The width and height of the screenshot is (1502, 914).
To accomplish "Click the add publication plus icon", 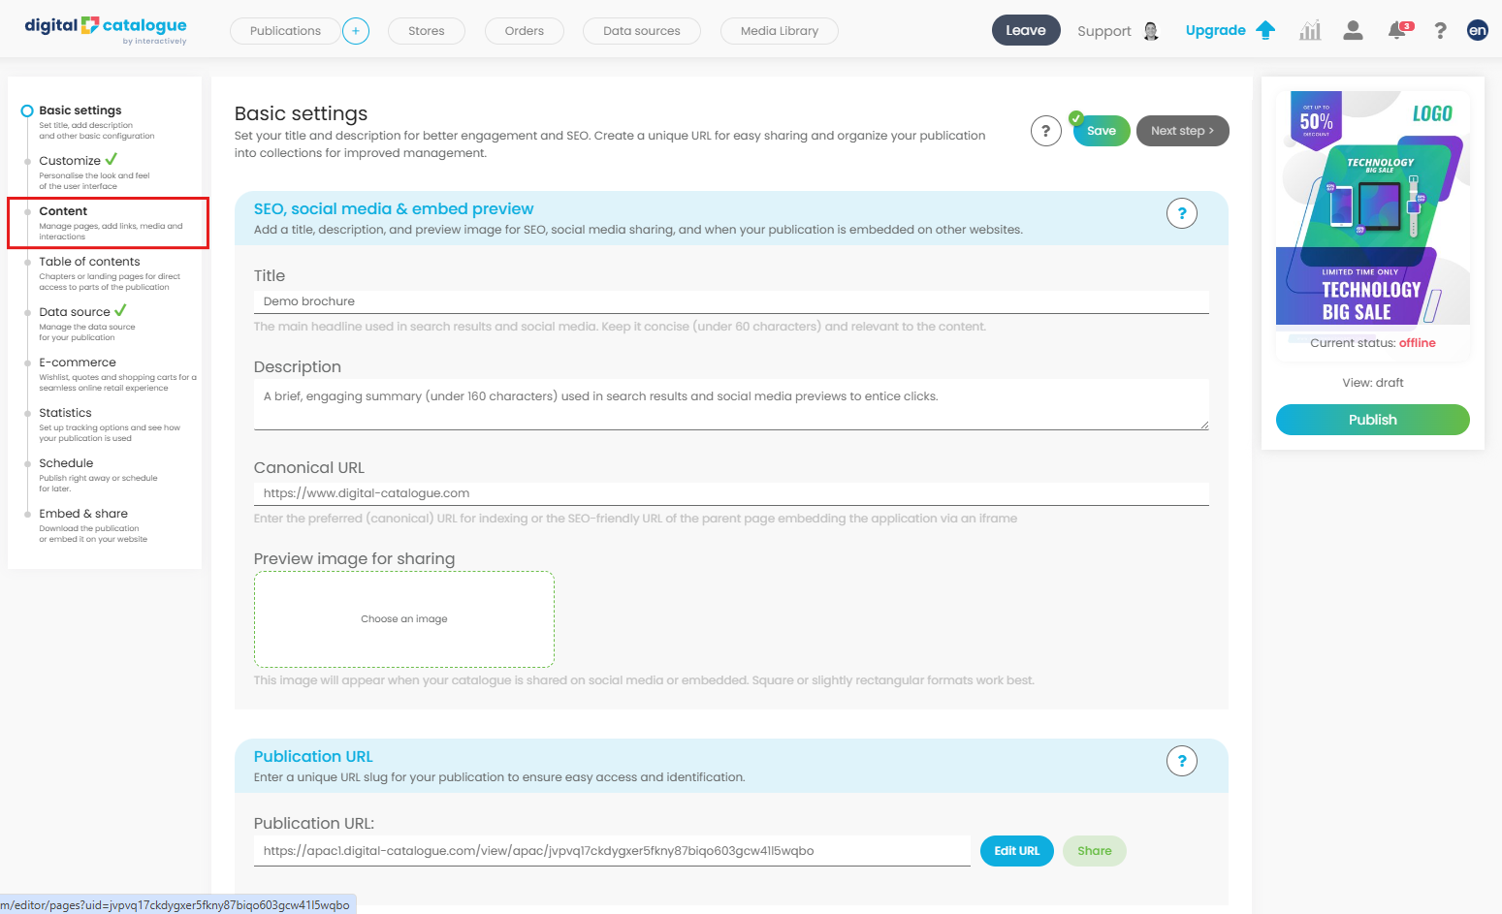I will click(356, 31).
